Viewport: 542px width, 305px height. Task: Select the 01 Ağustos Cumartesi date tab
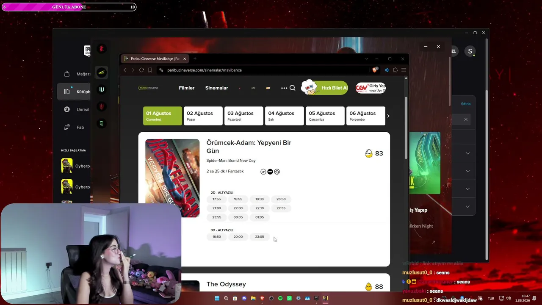[x=163, y=116]
